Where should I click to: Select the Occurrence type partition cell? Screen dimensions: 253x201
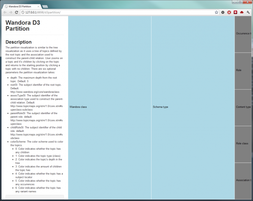[x=243, y=34]
